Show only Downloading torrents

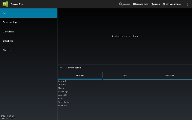click(x=28, y=22)
